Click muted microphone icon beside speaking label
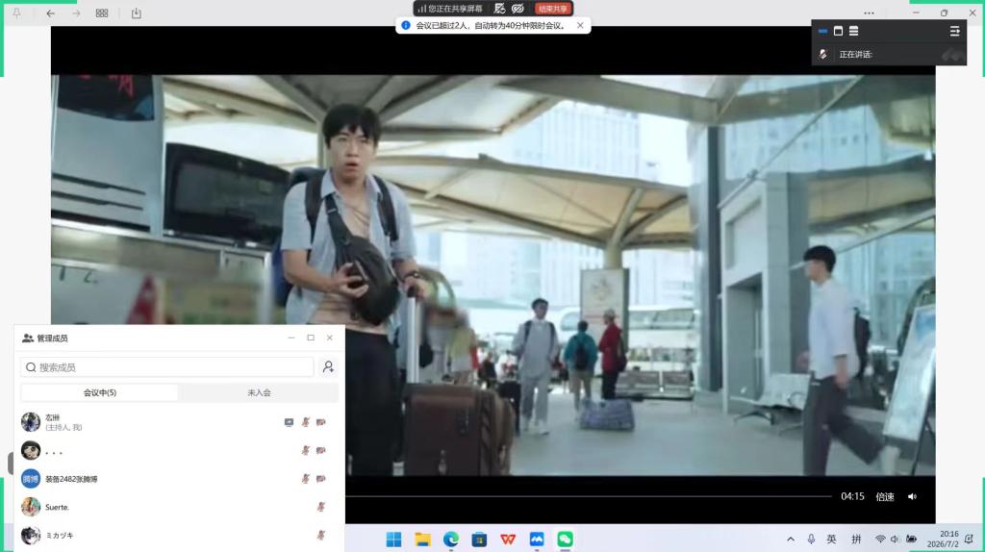Image resolution: width=985 pixels, height=552 pixels. pos(823,54)
